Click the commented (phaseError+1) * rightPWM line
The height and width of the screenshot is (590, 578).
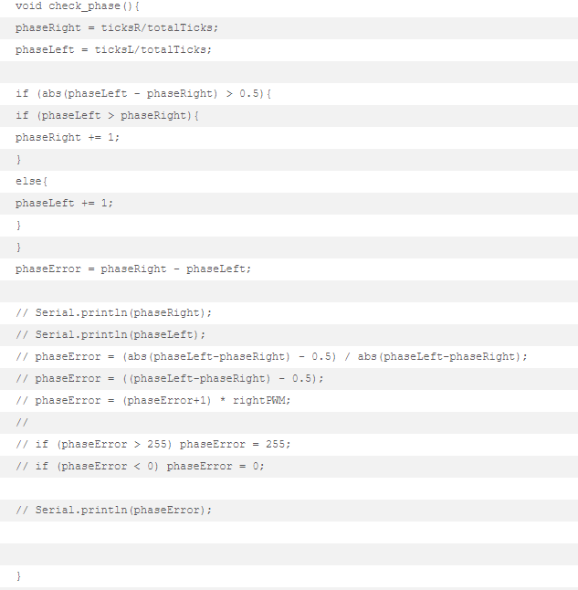pyautogui.click(x=153, y=400)
